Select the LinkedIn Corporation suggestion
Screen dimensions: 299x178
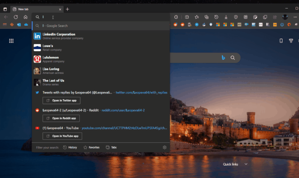[59, 36]
